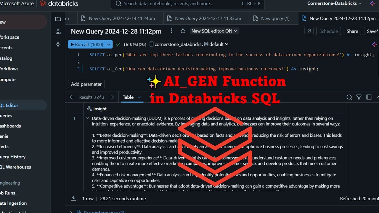Click the Schedule button
379x213 pixels.
click(x=328, y=31)
